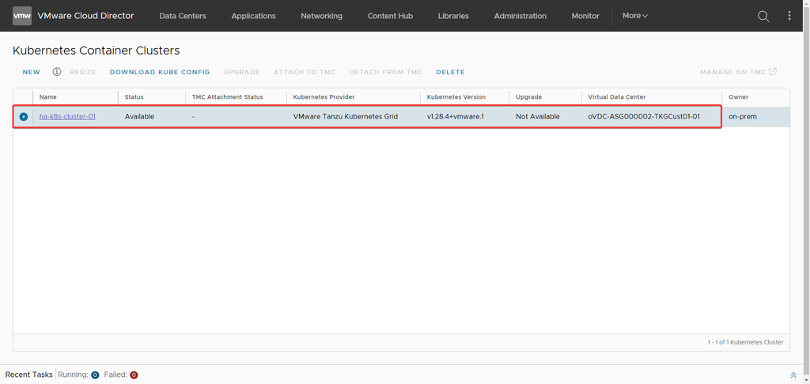The height and width of the screenshot is (384, 810).
Task: Open the ha-k8s-cluster-01 cluster link
Action: 67,117
